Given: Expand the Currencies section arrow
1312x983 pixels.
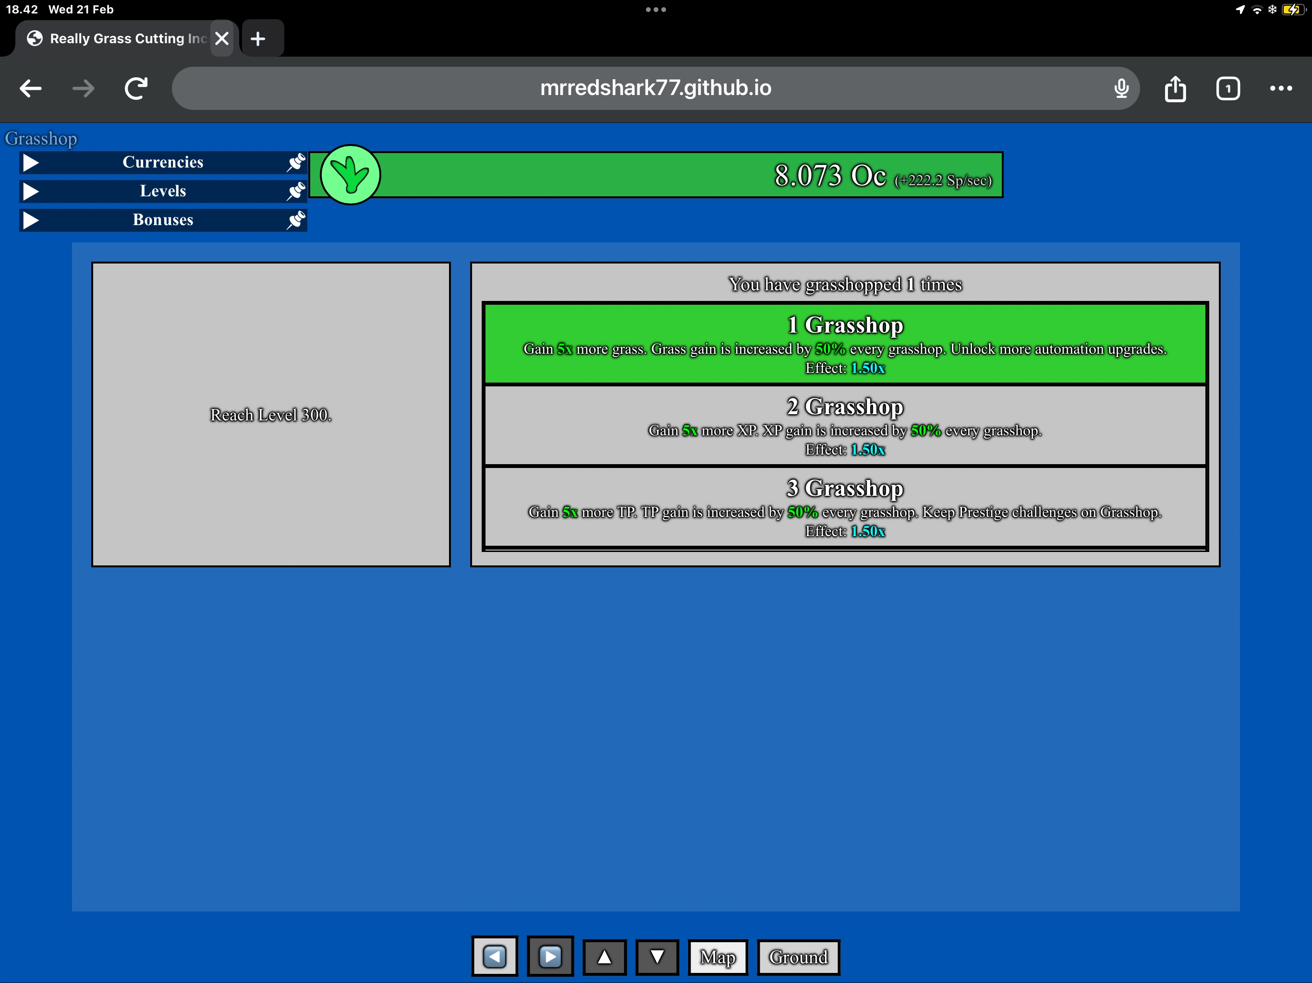Looking at the screenshot, I should point(31,162).
